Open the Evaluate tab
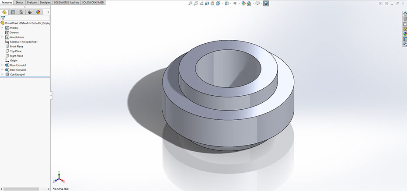The image size is (407, 191). click(31, 2)
